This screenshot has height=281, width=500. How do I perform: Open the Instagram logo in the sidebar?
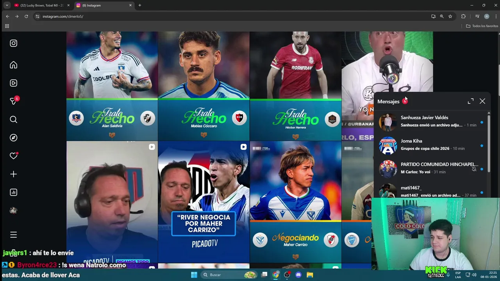pos(13,43)
